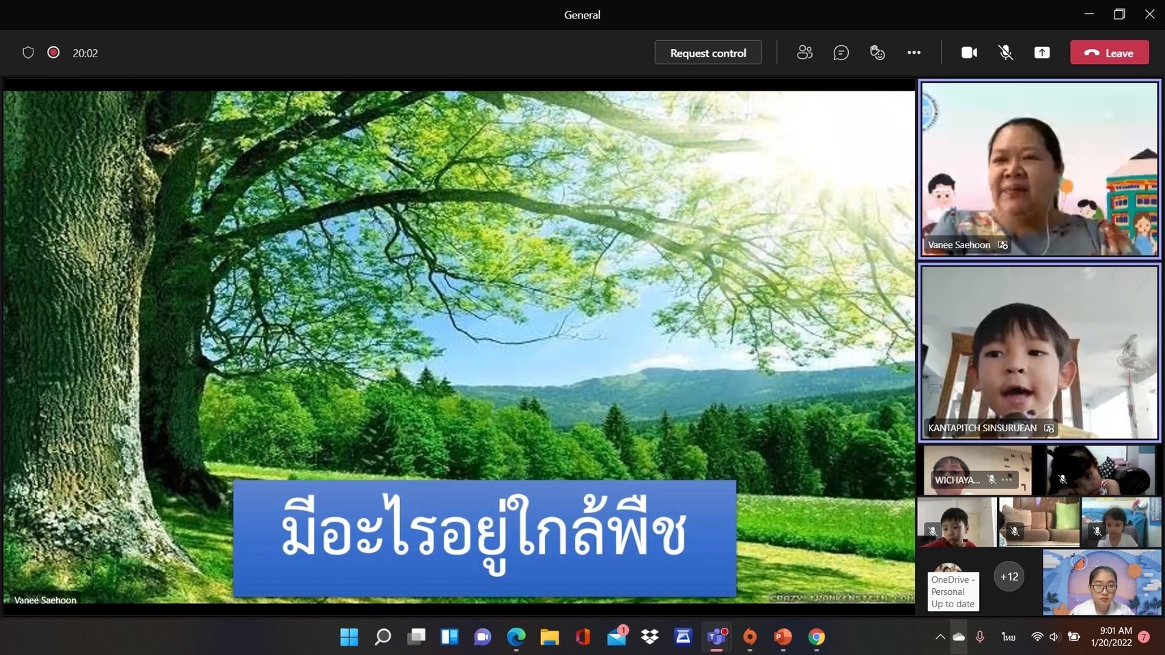1165x655 pixels.
Task: Expand hidden system tray icons
Action: point(940,637)
